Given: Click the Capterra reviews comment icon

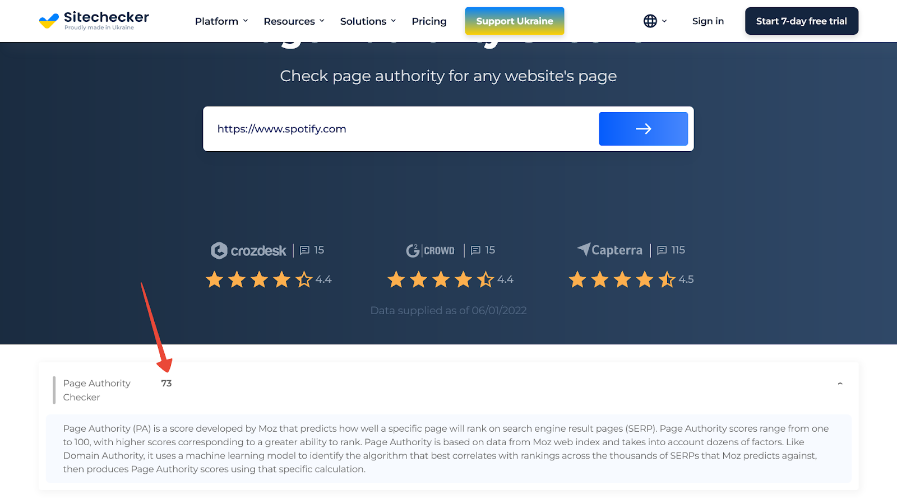Looking at the screenshot, I should coord(662,250).
